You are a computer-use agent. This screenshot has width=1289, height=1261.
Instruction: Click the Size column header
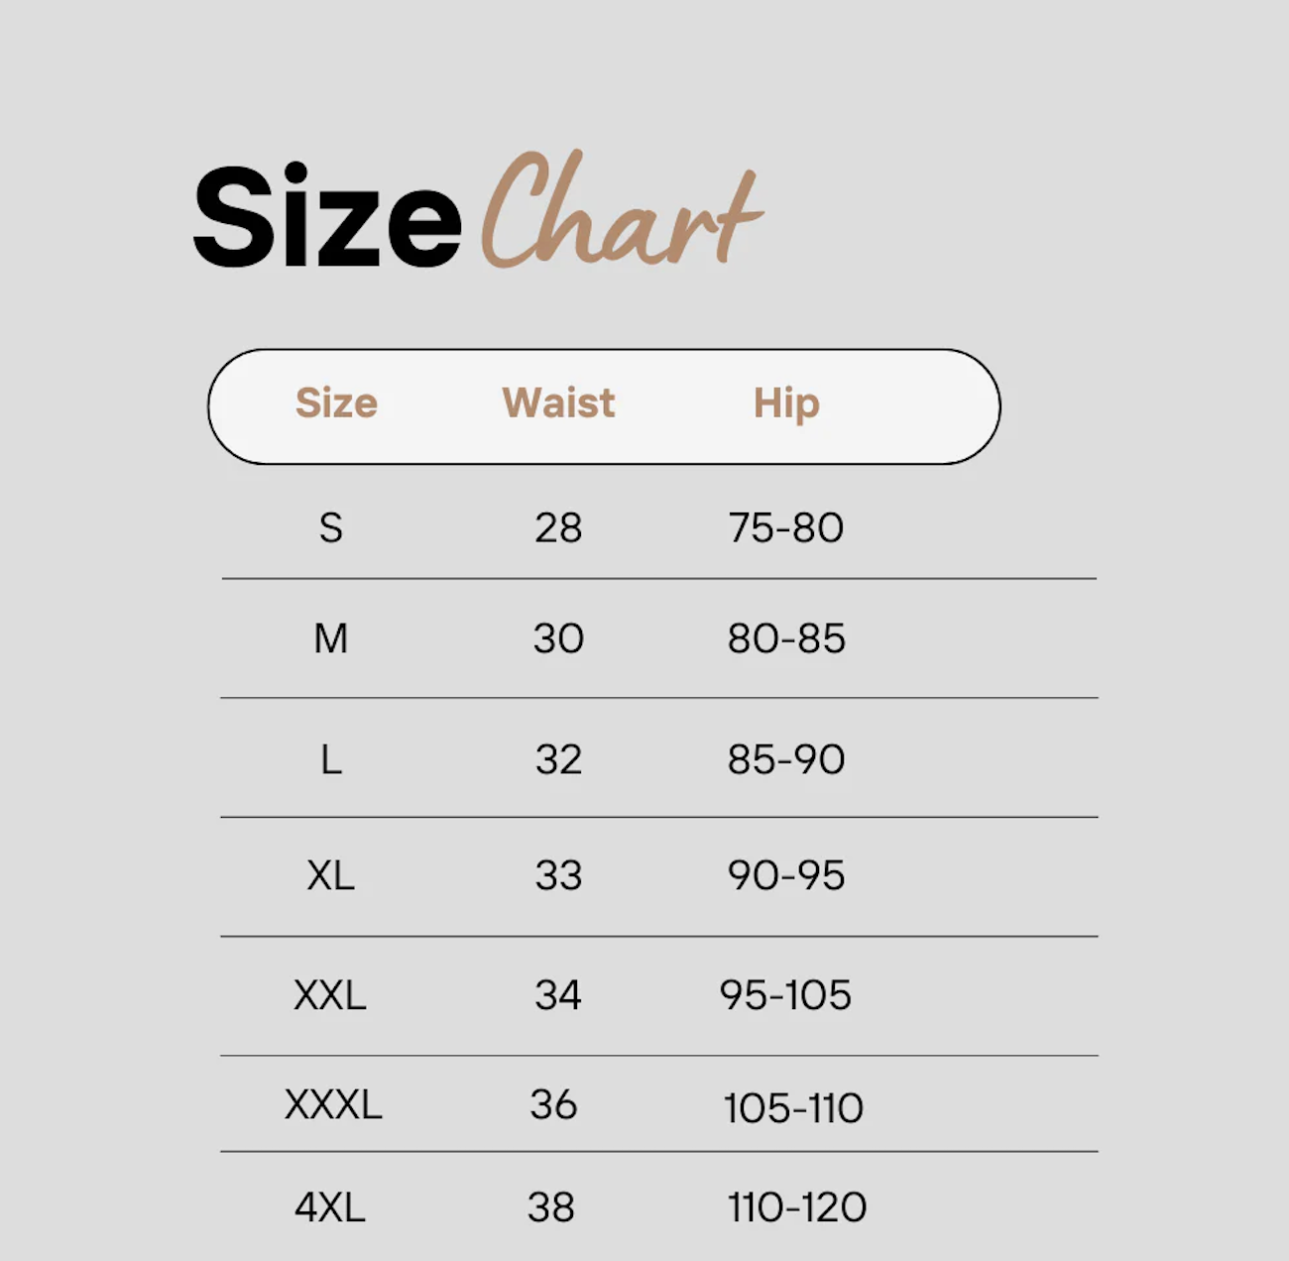(x=336, y=403)
